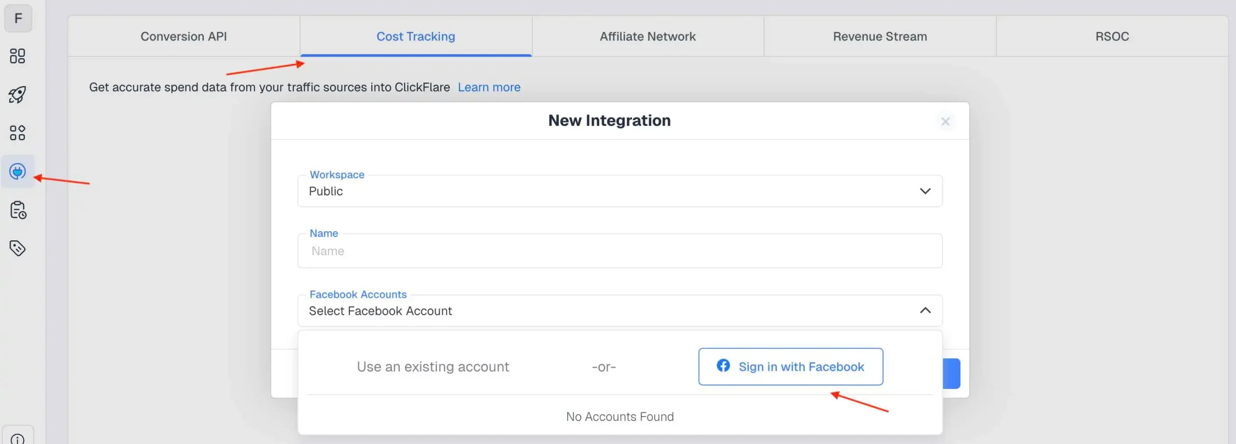The image size is (1236, 444).
Task: Switch to the RSOC tab
Action: (1112, 36)
